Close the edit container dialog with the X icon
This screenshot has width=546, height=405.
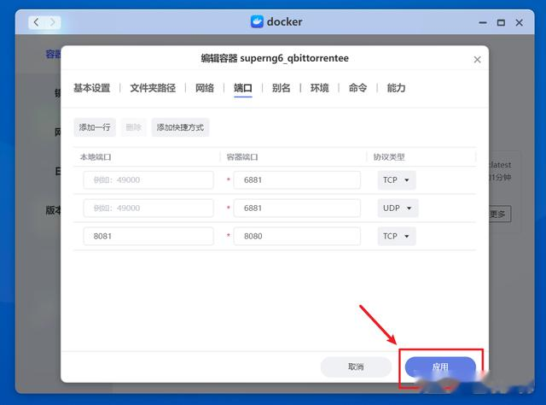(477, 60)
